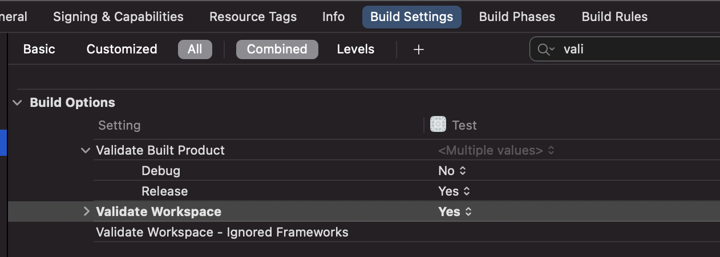The image size is (720, 257).
Task: Collapse Validate Built Product row
Action: click(x=86, y=151)
